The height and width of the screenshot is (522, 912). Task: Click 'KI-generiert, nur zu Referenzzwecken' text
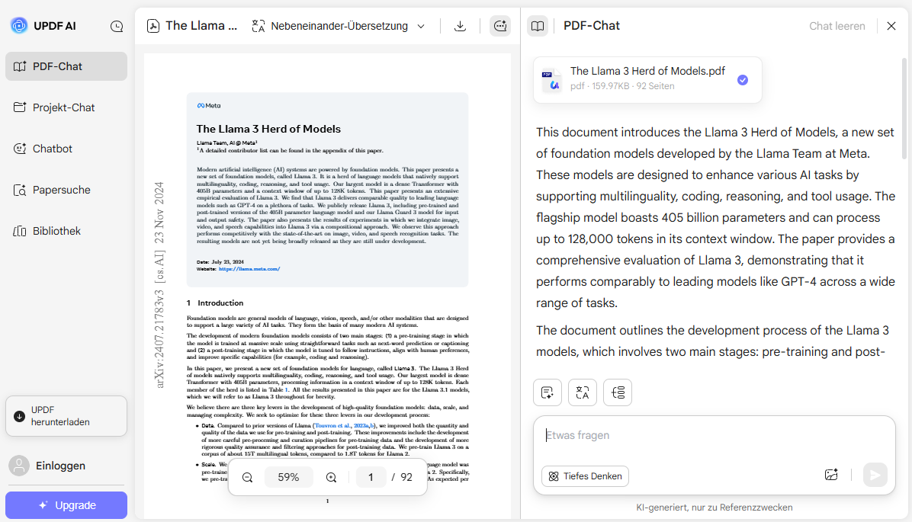[715, 508]
